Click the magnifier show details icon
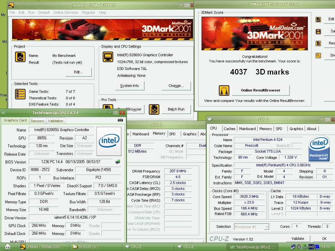The width and height of the screenshot is (335, 251). 318,56
